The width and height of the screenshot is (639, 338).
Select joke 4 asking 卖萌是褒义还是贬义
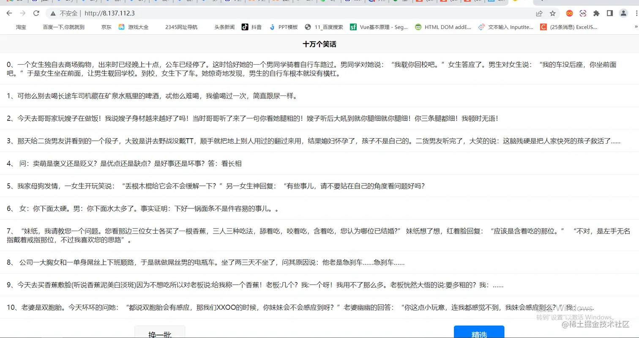pyautogui.click(x=319, y=163)
